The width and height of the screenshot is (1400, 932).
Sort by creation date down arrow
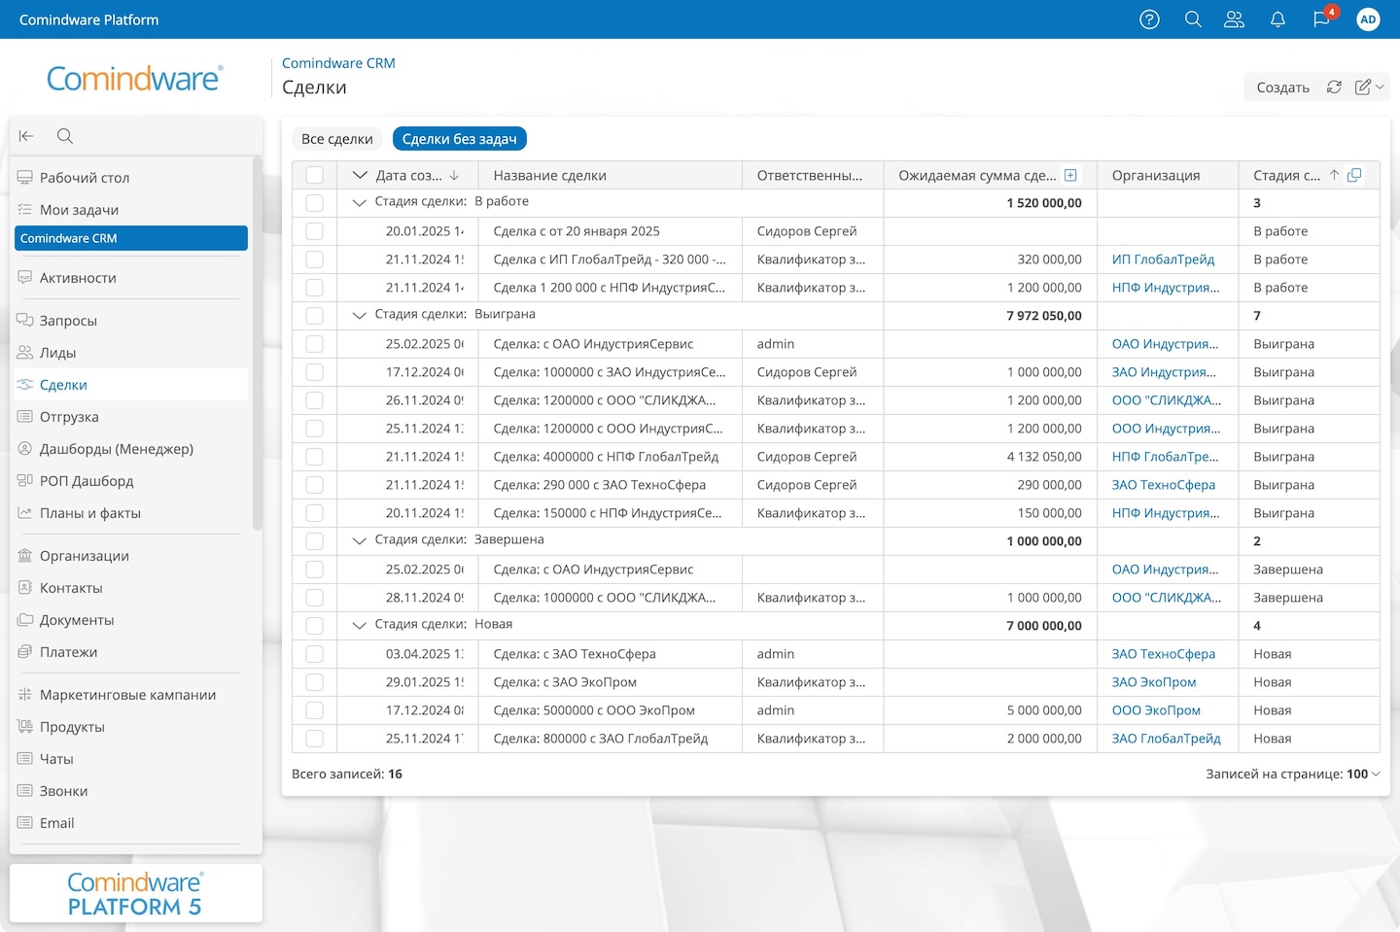[454, 175]
